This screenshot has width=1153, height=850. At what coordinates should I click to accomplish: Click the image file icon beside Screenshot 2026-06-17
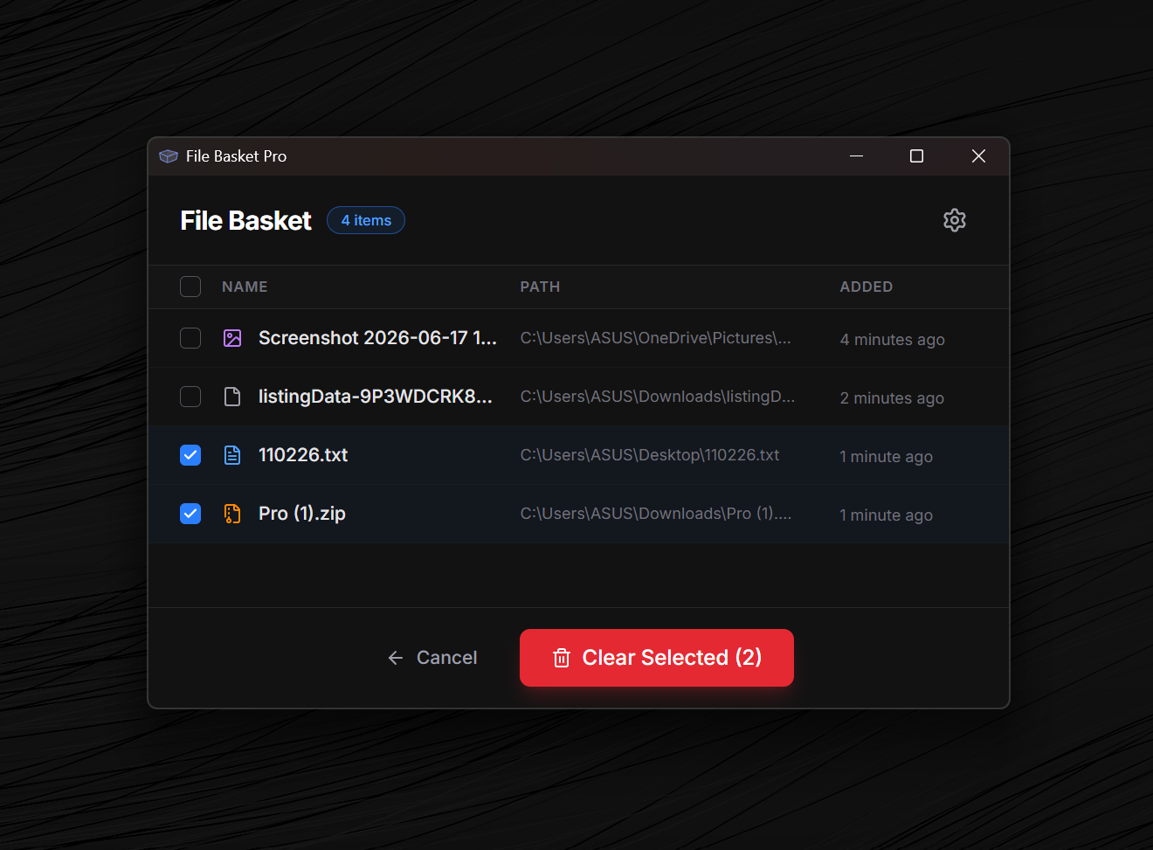click(232, 338)
